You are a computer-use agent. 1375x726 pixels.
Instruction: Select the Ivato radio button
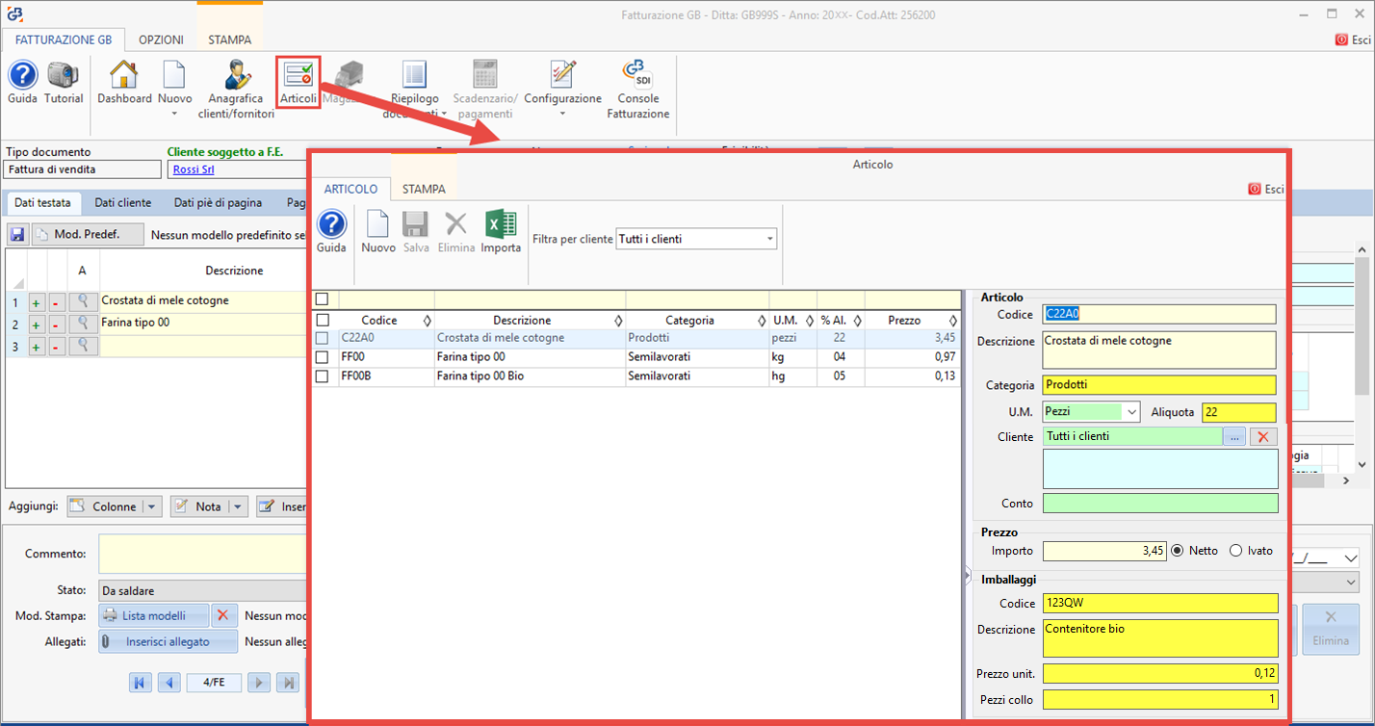1236,551
